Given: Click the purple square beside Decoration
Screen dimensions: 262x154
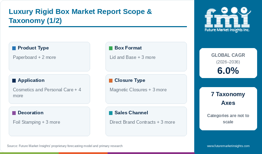Looking at the screenshot, I should [x=14, y=113].
